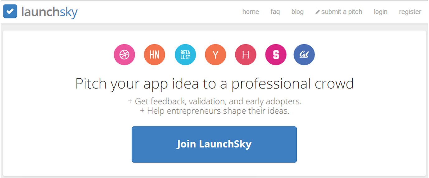Image resolution: width=429 pixels, height=178 pixels.
Task: Click the LaunchSky checkmark logo icon
Action: click(10, 12)
